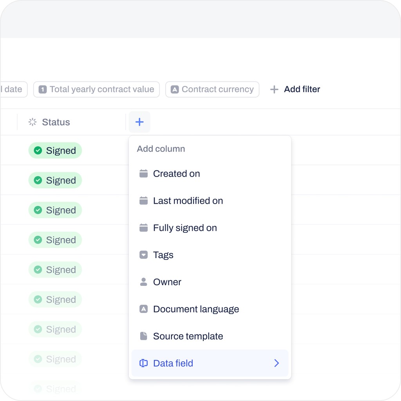401x401 pixels.
Task: Open the add column dropdown with the plus button
Action: click(x=139, y=122)
